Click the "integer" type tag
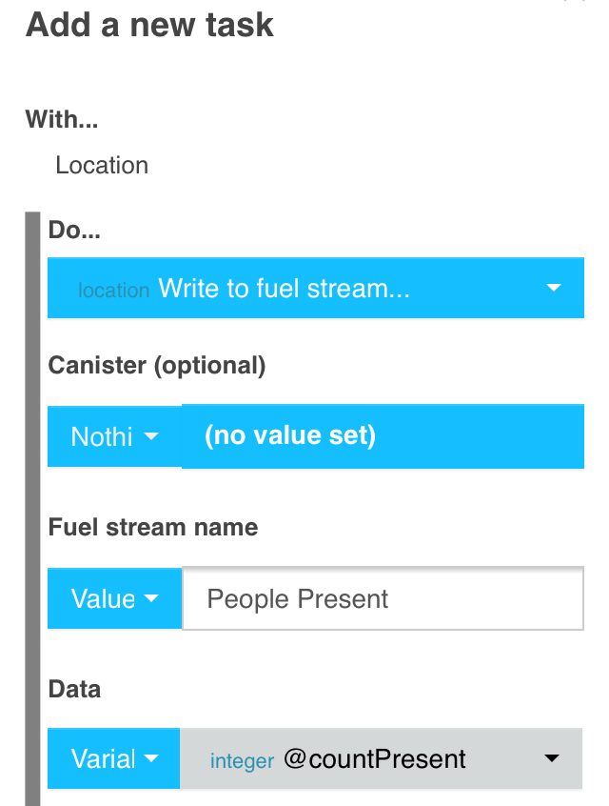 (x=242, y=761)
